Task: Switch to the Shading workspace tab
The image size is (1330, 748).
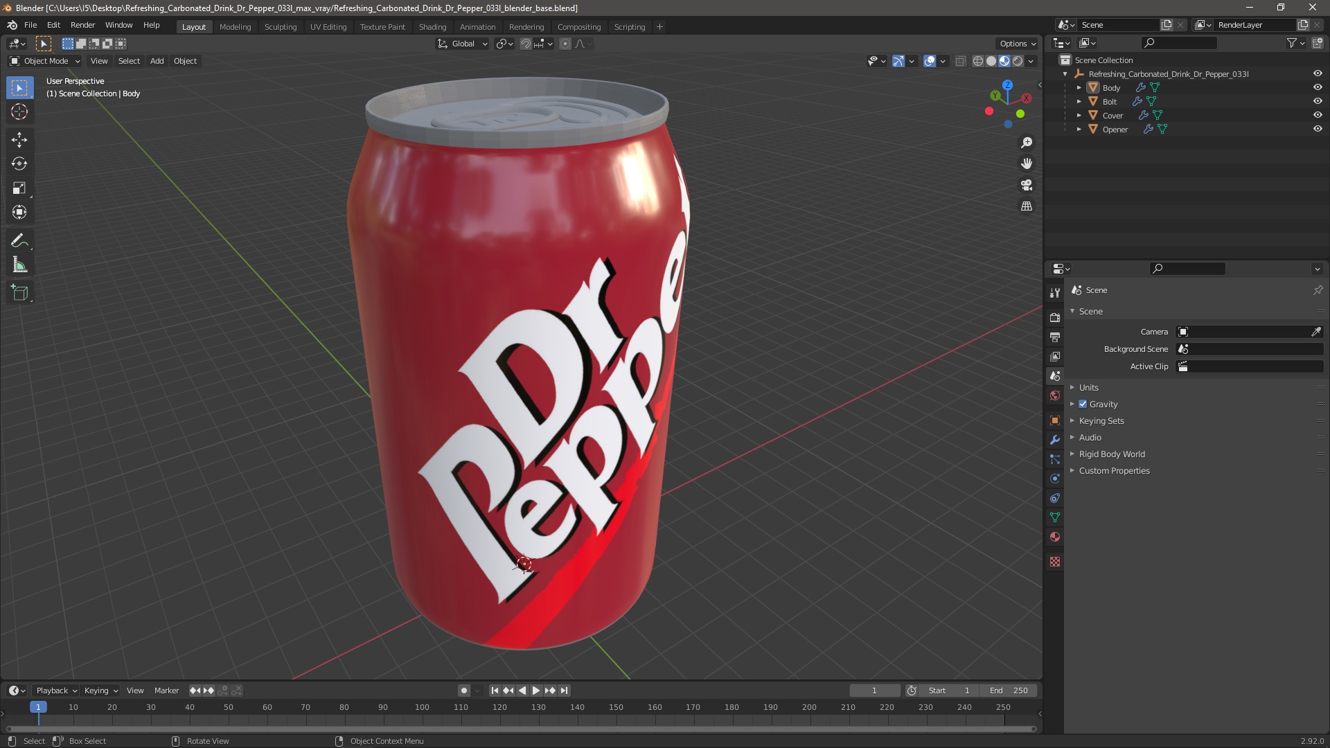Action: [x=432, y=27]
